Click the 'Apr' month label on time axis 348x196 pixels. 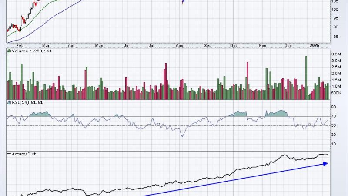[x=71, y=46]
